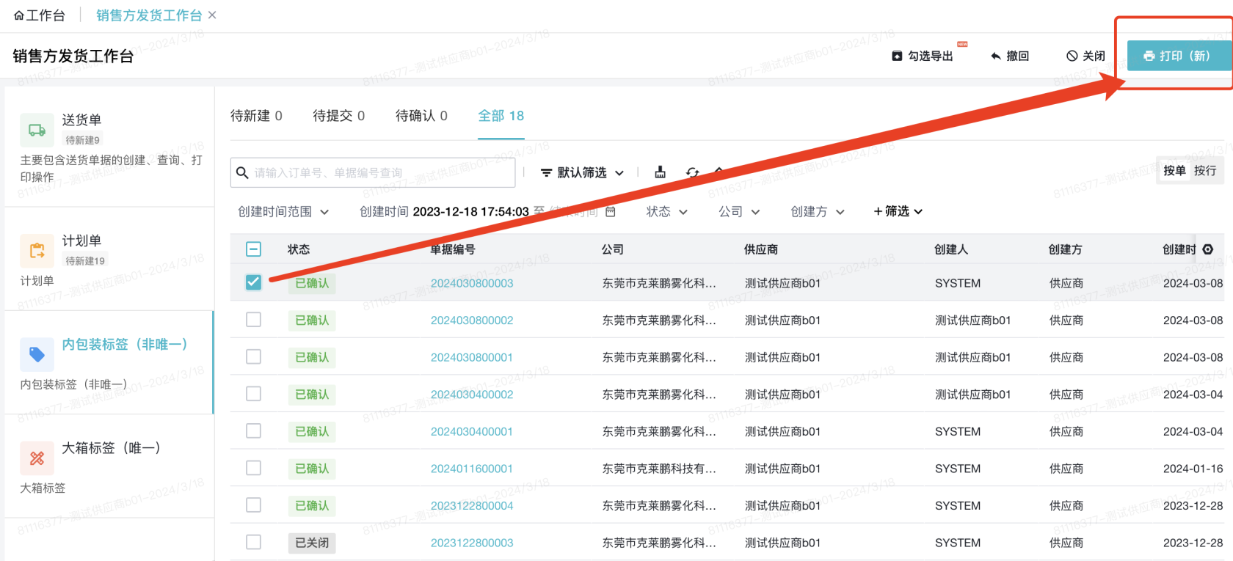
Task: Click the 供应商 column header
Action: pyautogui.click(x=761, y=249)
